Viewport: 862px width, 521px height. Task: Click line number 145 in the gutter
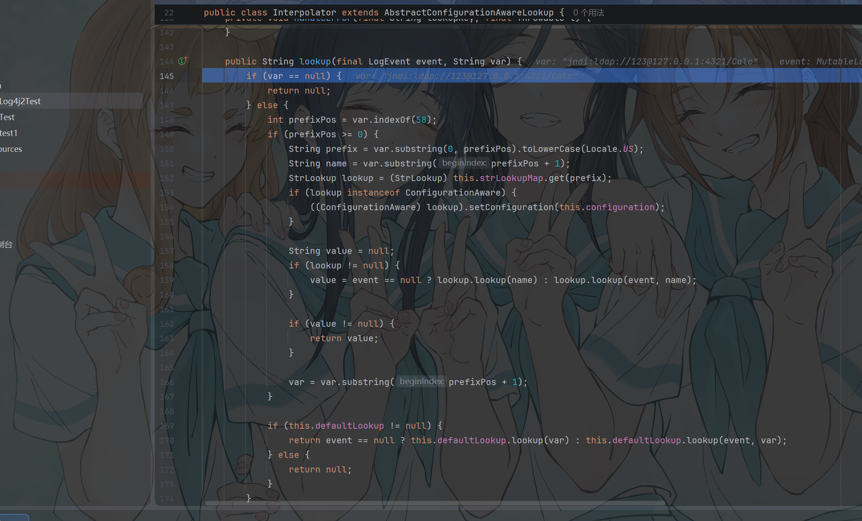pyautogui.click(x=167, y=76)
